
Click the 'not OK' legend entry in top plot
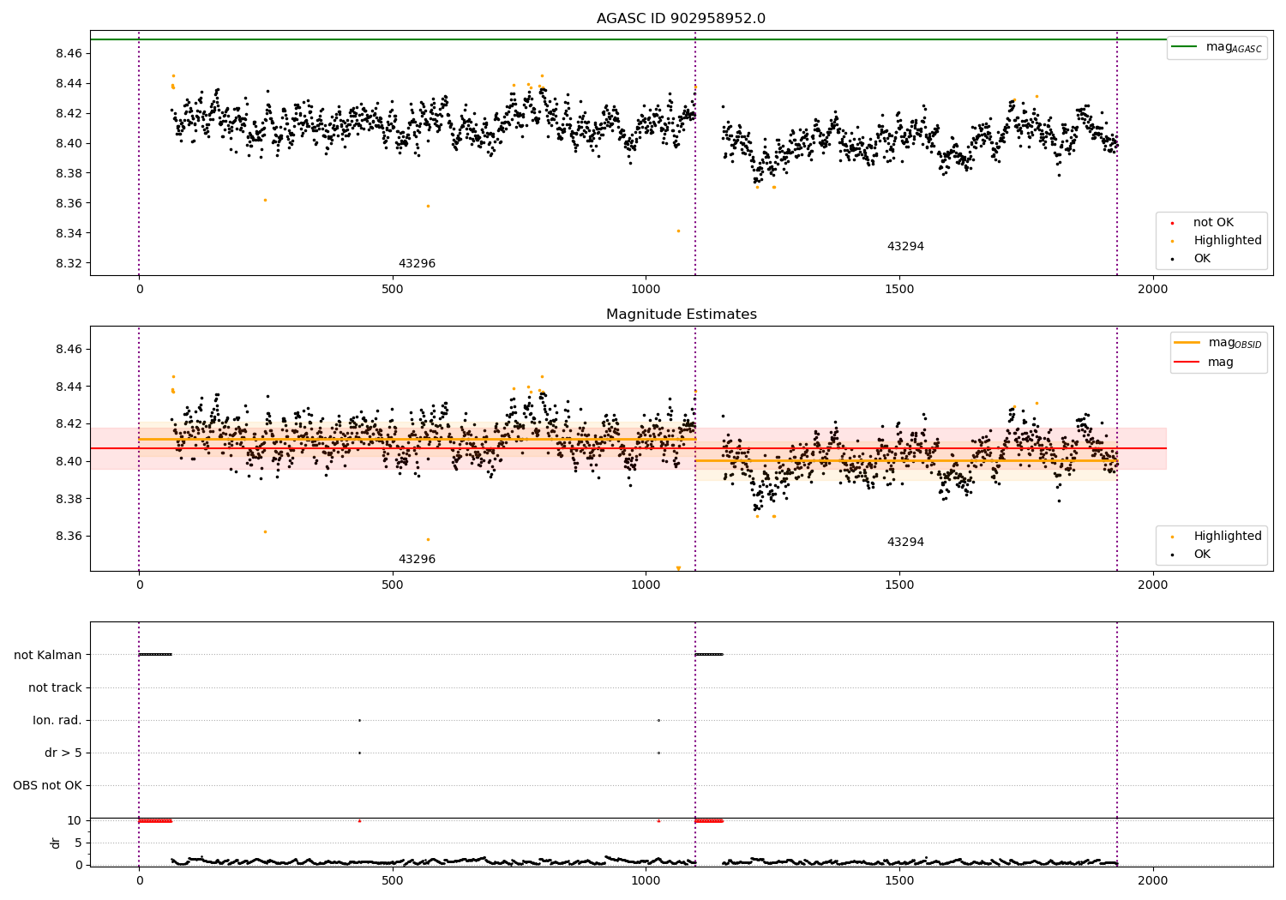pyautogui.click(x=1213, y=223)
